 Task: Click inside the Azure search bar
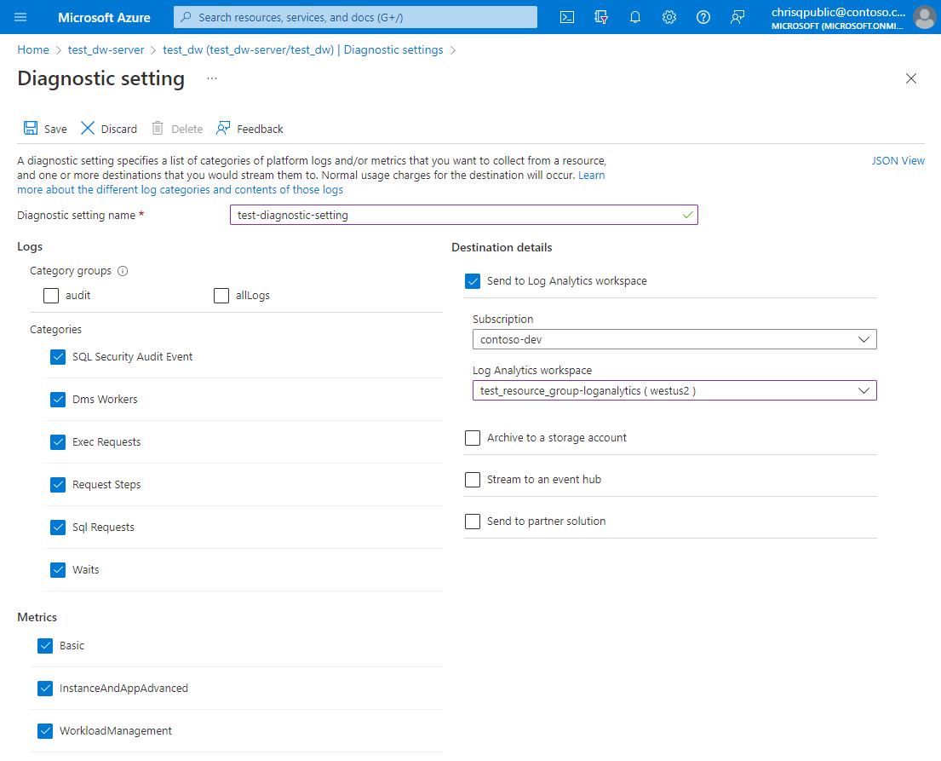coord(354,16)
